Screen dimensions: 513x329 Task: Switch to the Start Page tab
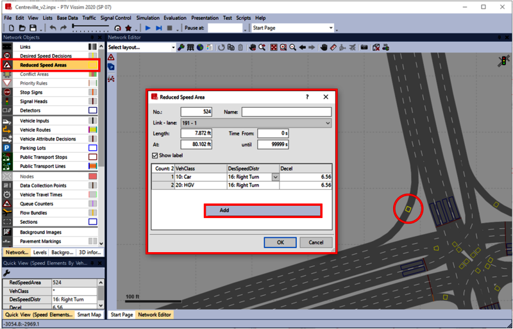point(121,315)
